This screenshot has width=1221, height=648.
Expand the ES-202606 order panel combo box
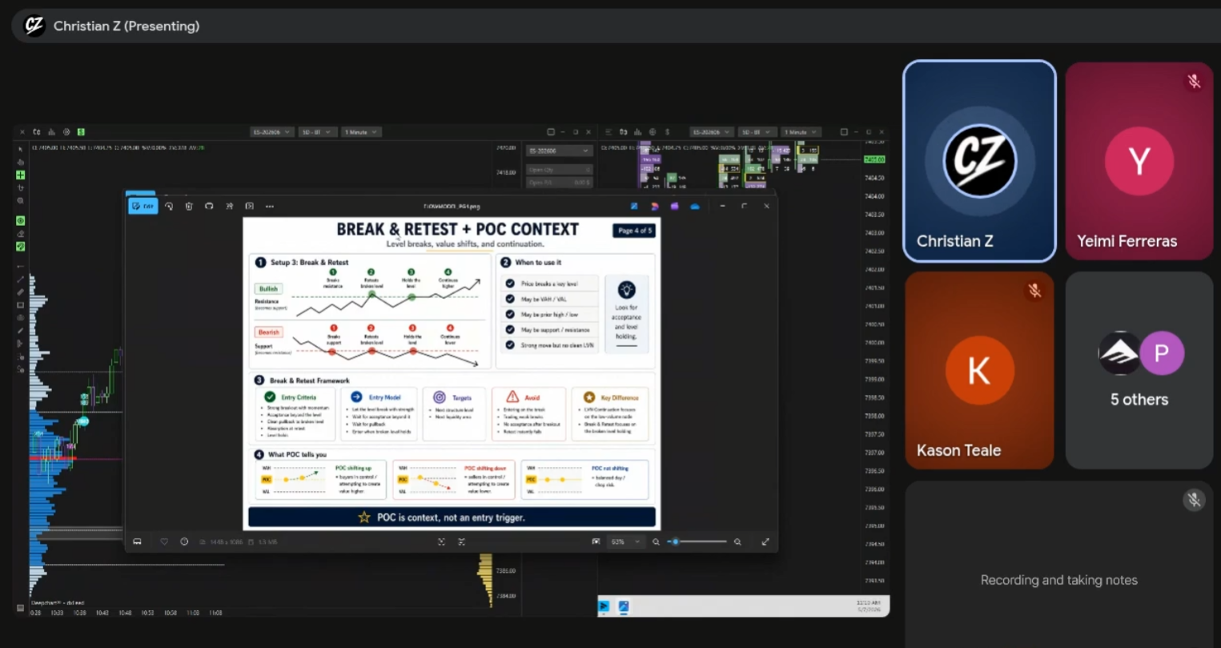[x=559, y=151]
